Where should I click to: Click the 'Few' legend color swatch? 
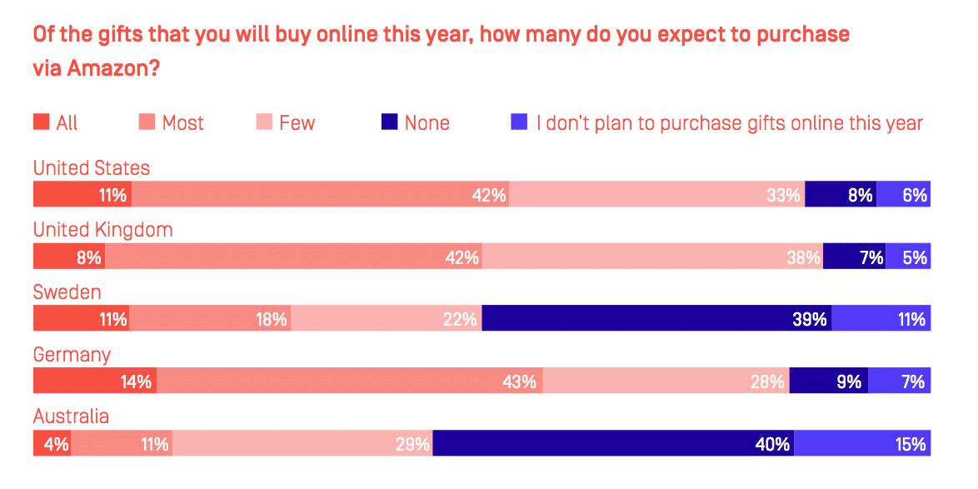pos(263,122)
